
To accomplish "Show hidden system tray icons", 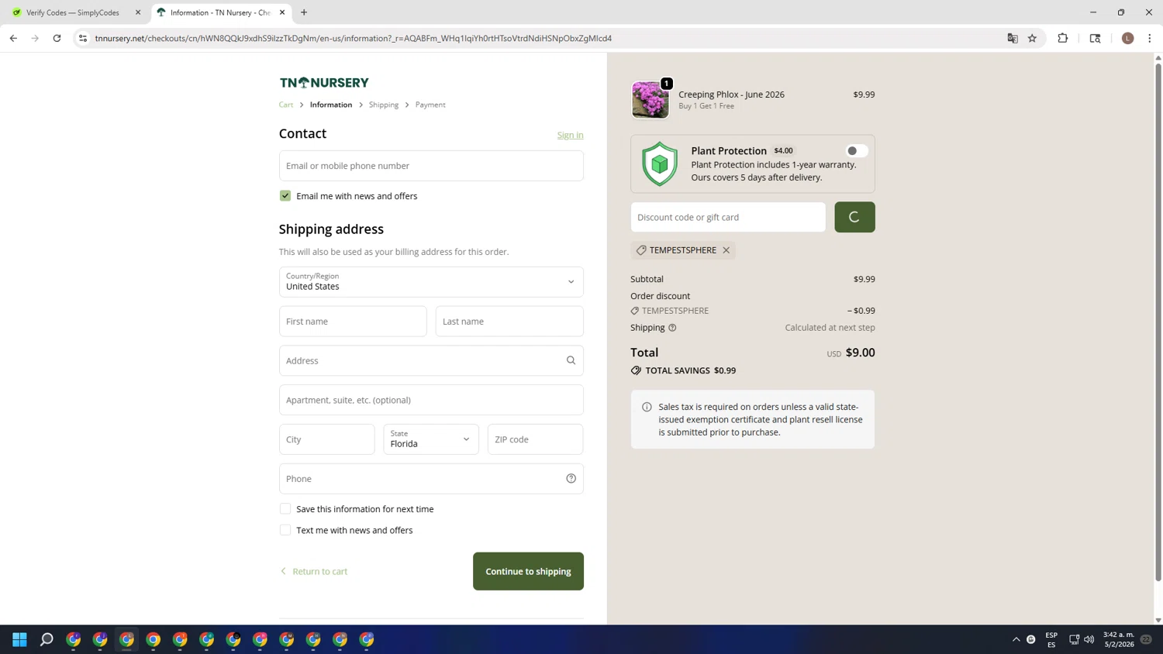I will [1016, 639].
